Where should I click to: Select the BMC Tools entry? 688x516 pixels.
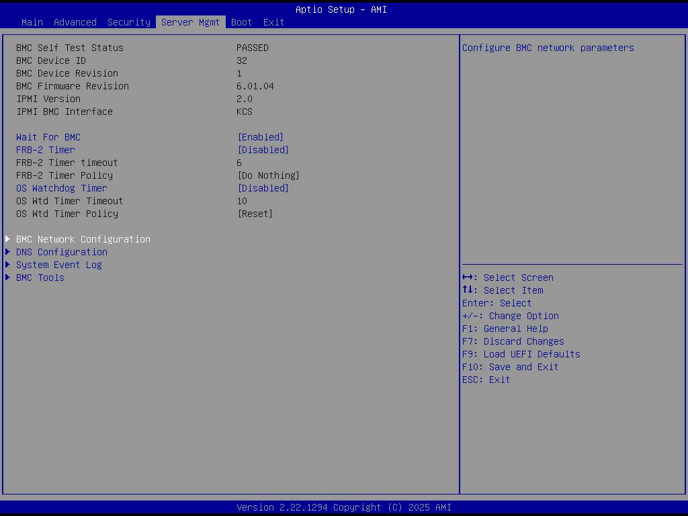40,277
